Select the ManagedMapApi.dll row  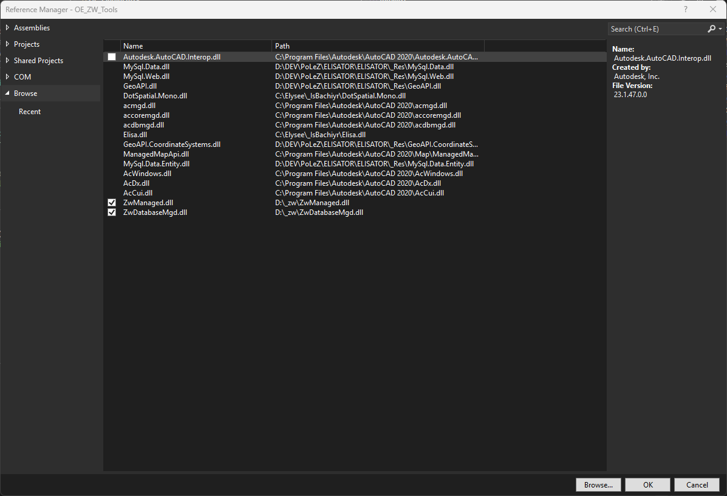pos(355,154)
